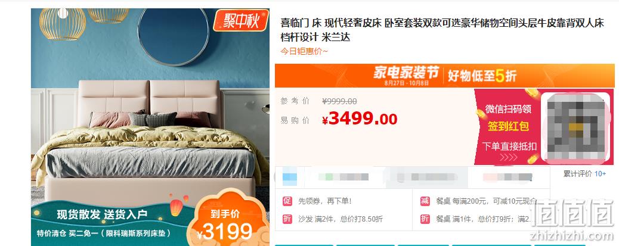Open 累计评价 10+ reviews link

584,174
